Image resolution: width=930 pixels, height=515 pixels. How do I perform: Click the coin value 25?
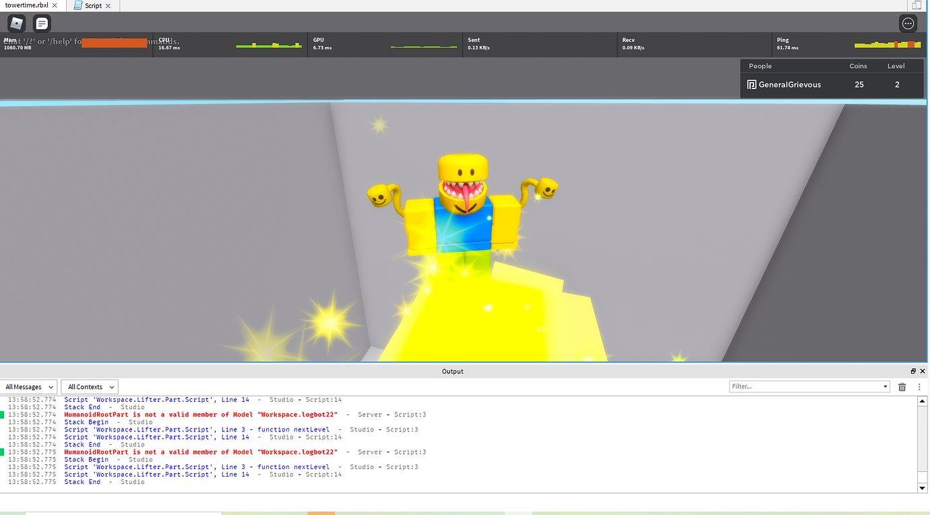pos(859,85)
